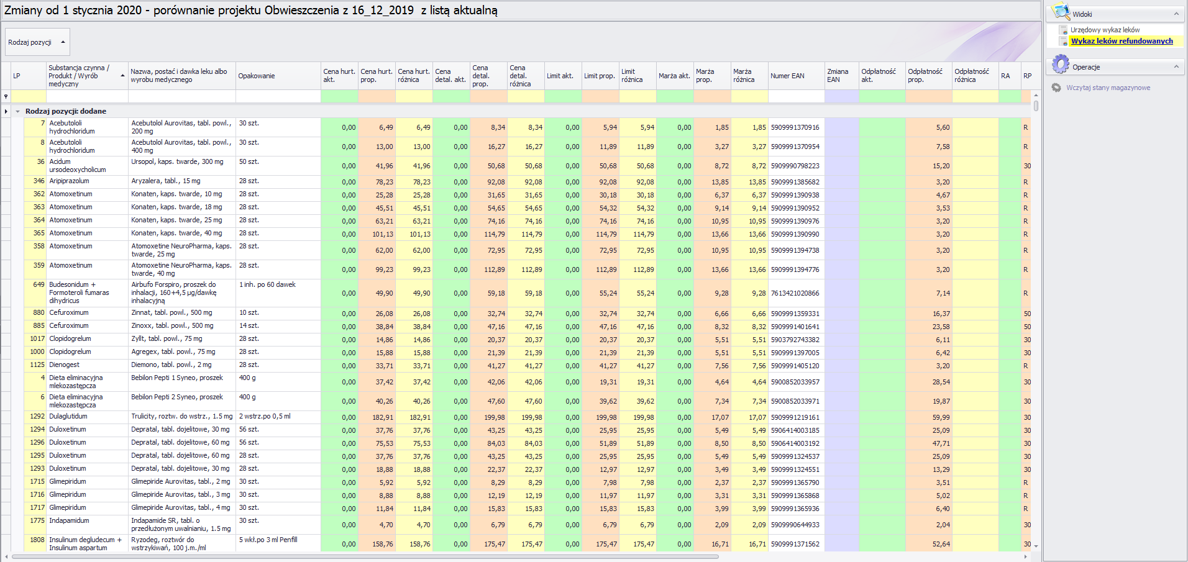Viewport: 1188px width, 562px height.
Task: Open the Urzędowy wykaz leków view
Action: (1105, 30)
